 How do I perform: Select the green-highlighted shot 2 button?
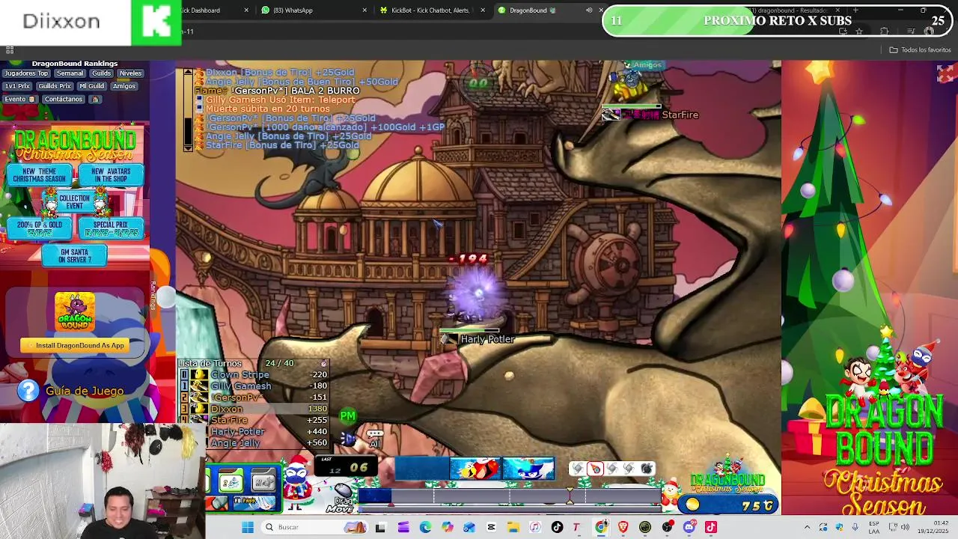pyautogui.click(x=231, y=482)
